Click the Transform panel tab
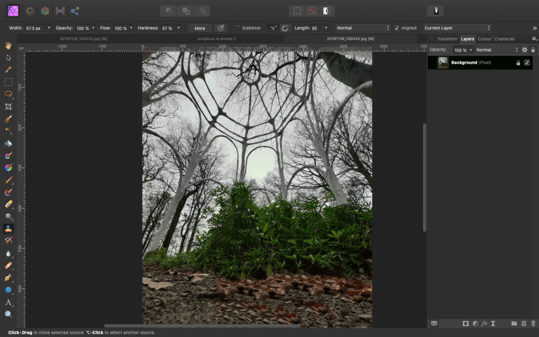 (x=447, y=39)
